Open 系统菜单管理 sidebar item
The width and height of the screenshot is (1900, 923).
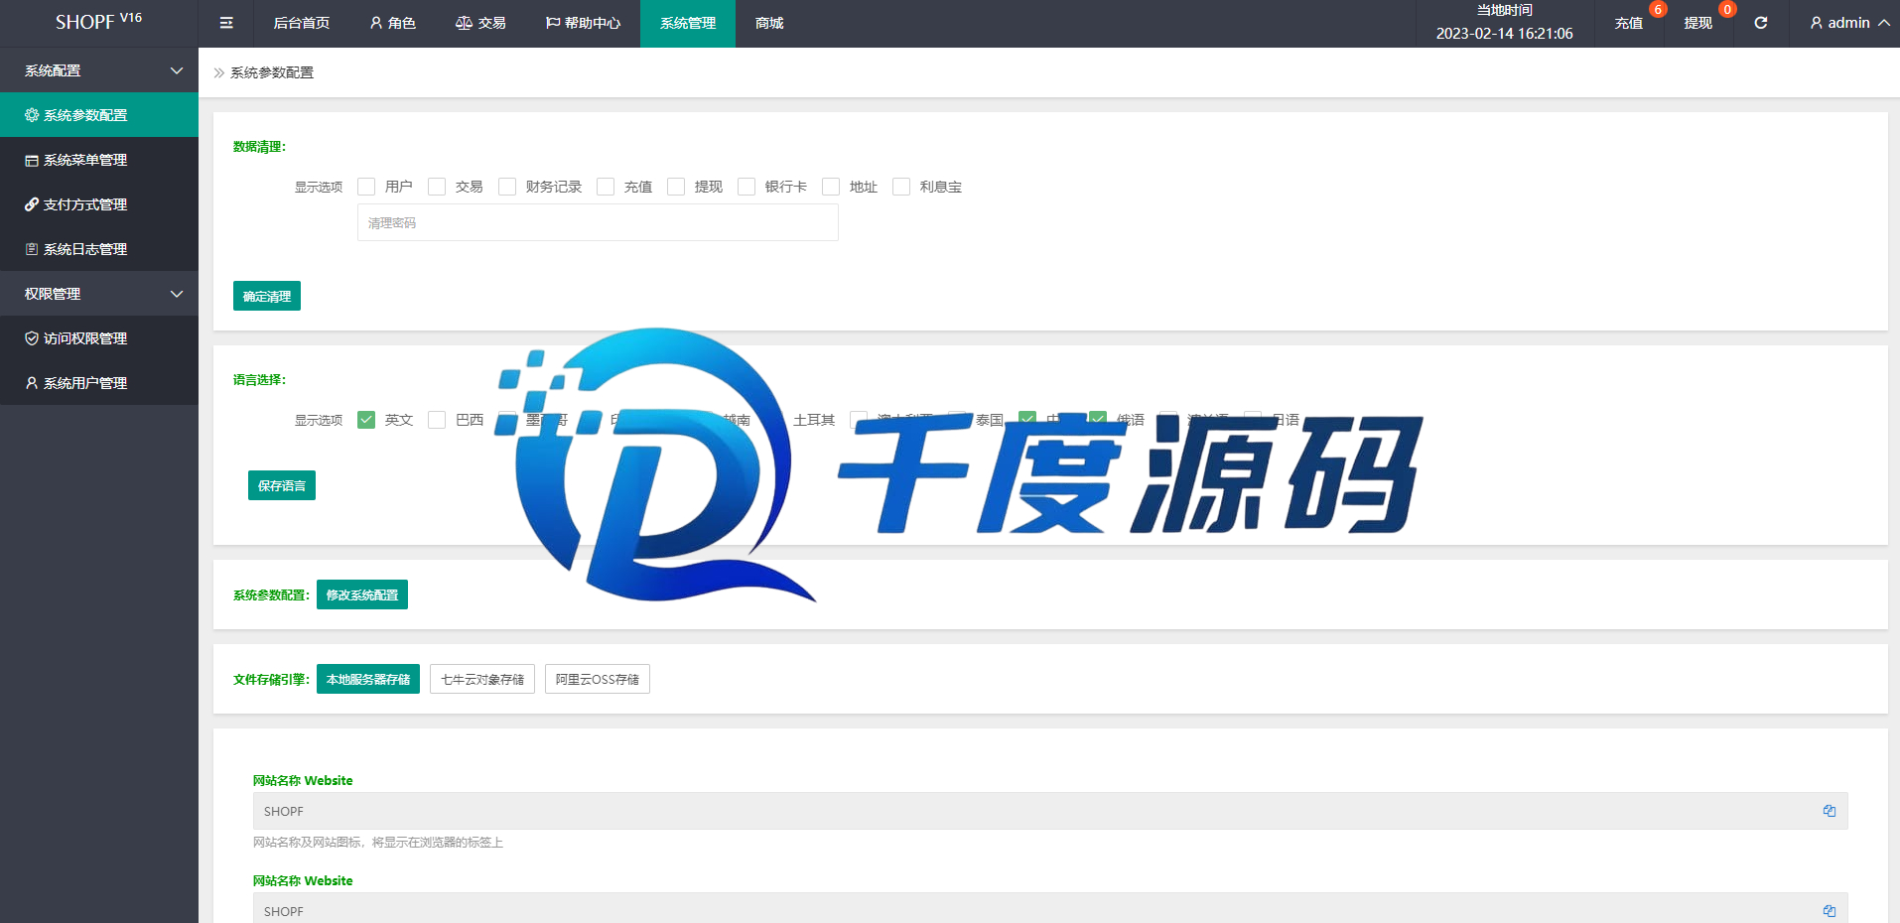99,160
